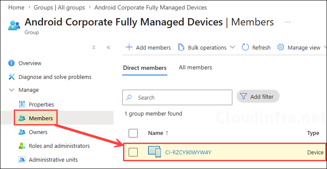
Task: Click the Overview info icon
Action: pyautogui.click(x=12, y=63)
